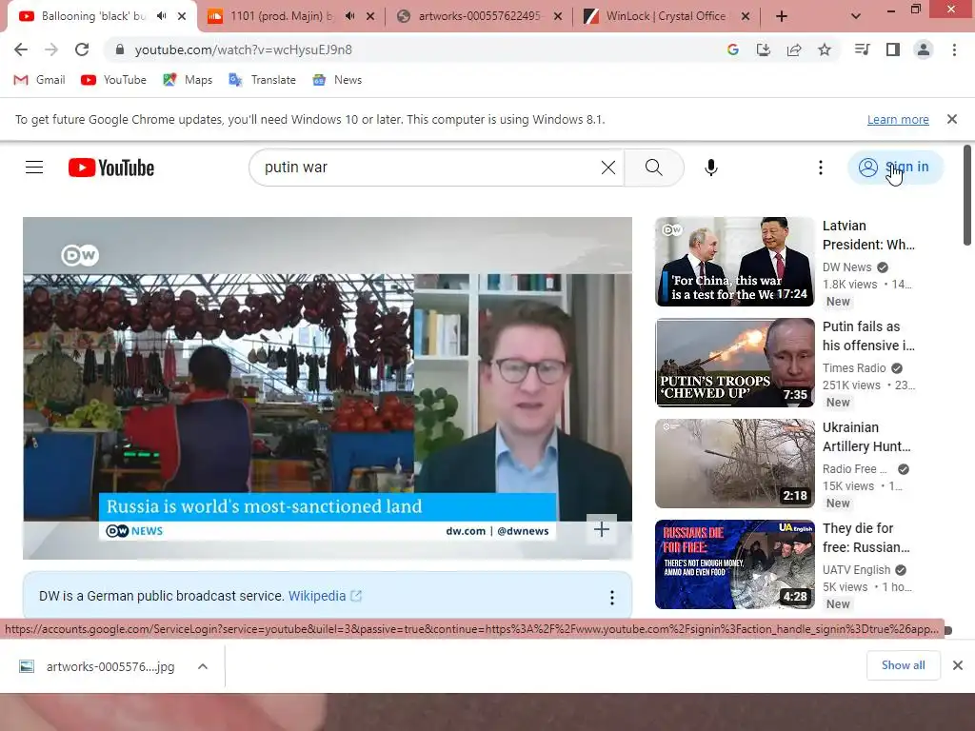
Task: Open a new browser tab
Action: [x=782, y=17]
